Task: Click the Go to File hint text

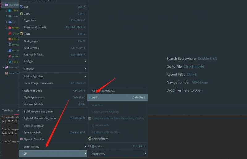Action: tap(174, 67)
